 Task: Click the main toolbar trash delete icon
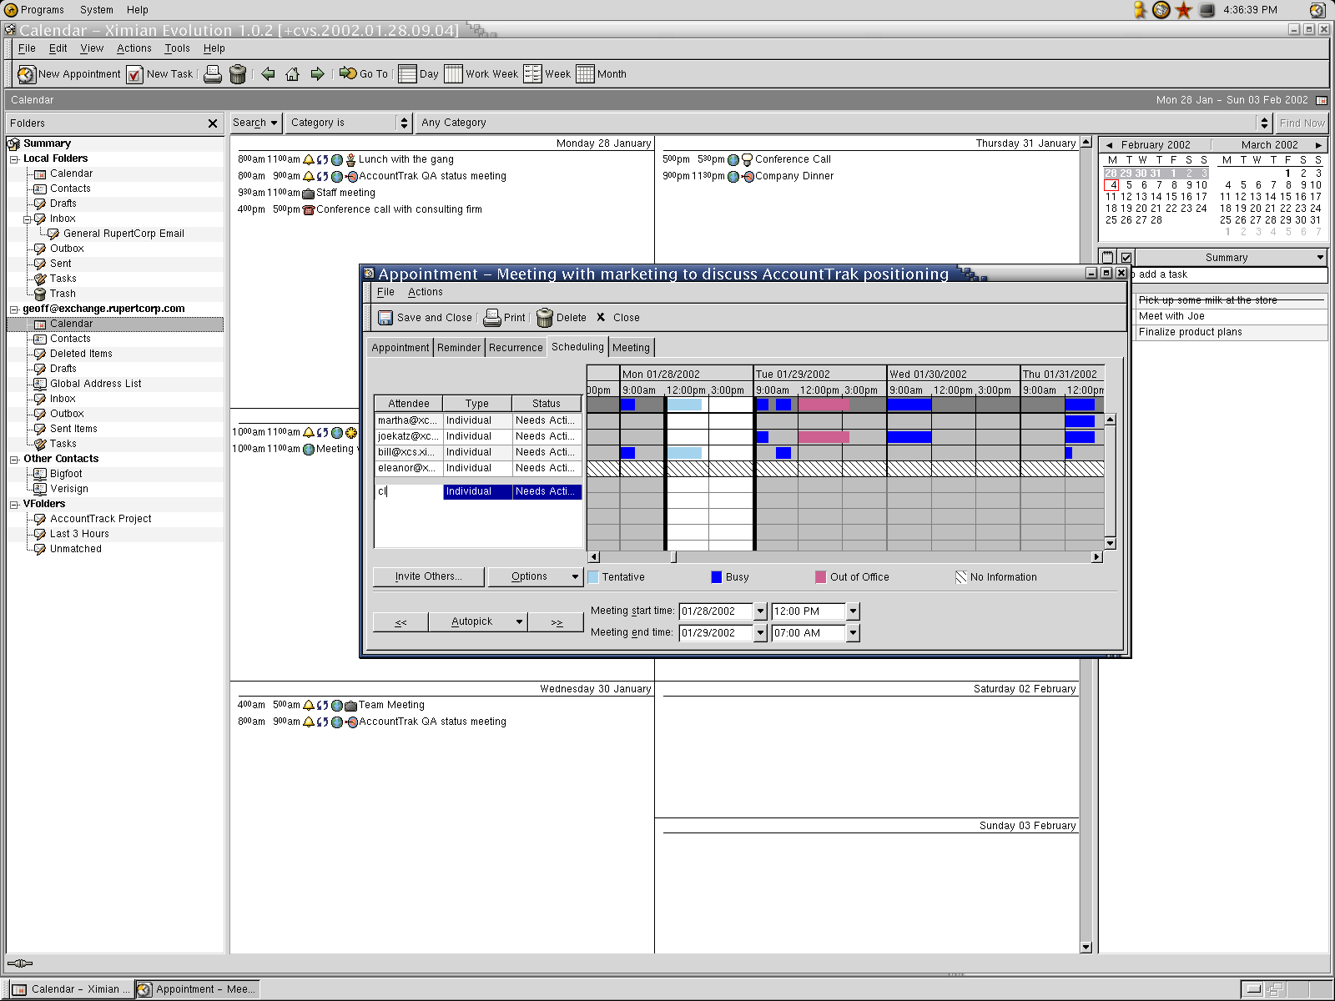pos(238,74)
